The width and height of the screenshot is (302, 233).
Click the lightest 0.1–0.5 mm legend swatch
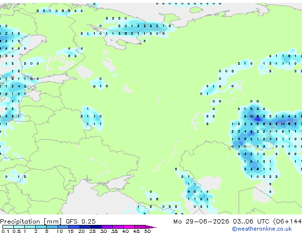coord(8,227)
